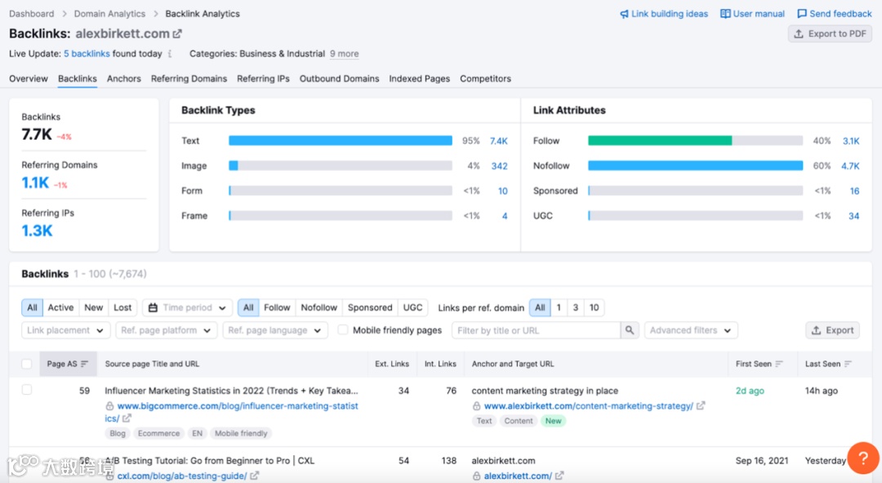Click the orange help question mark button

863,458
